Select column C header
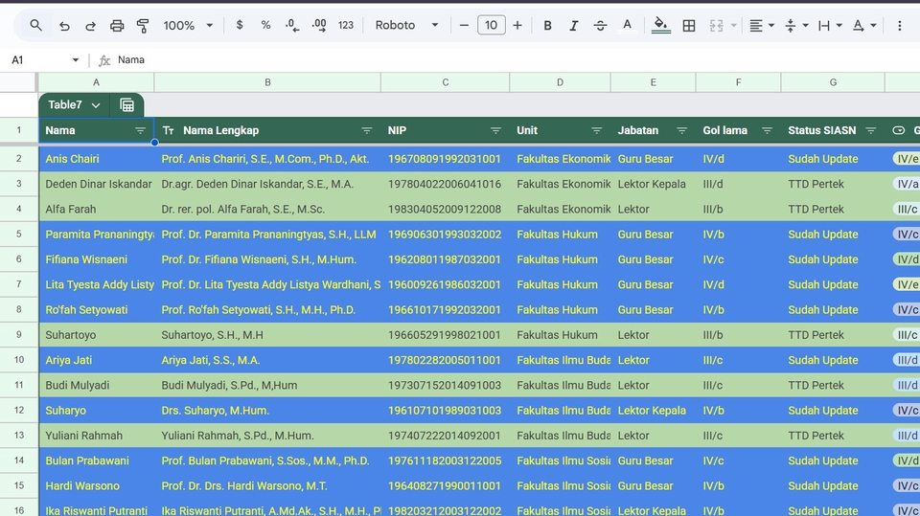This screenshot has width=920, height=516. pos(446,82)
